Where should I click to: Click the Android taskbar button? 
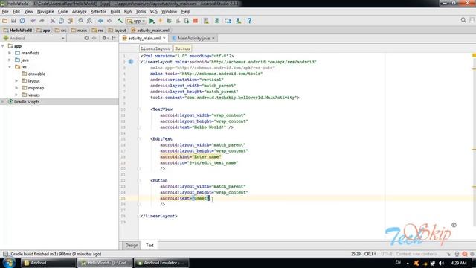point(48,263)
